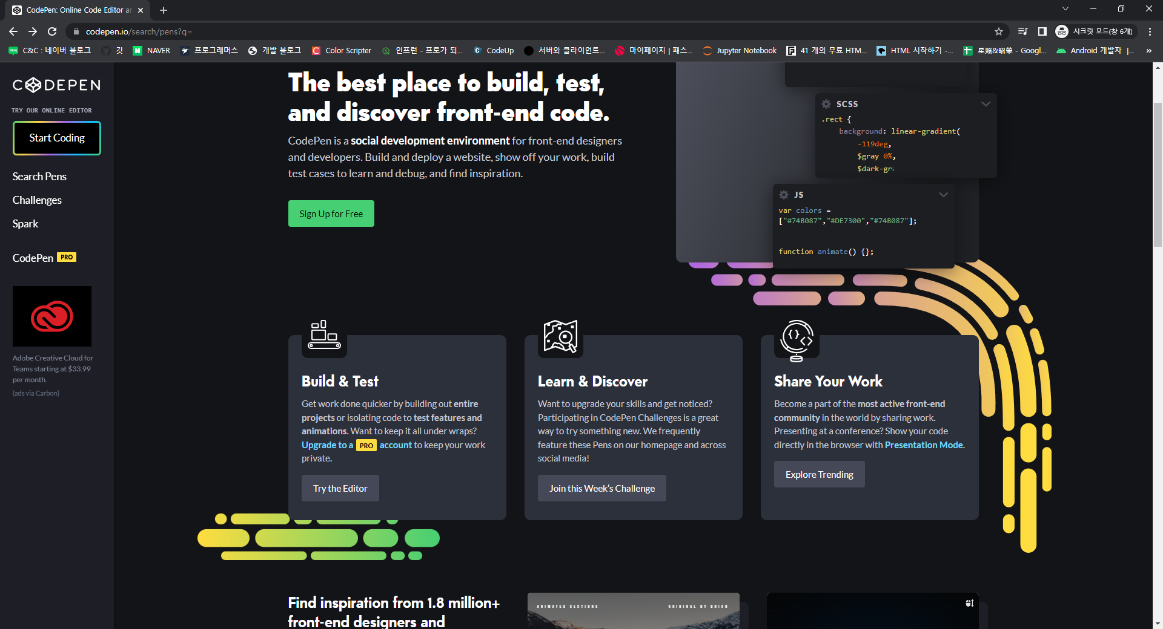Open CodePen PRO sidebar link

tap(44, 258)
